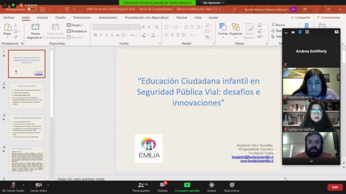Switch to the Insertar tab
The height and width of the screenshot is (194, 346).
coord(43,17)
